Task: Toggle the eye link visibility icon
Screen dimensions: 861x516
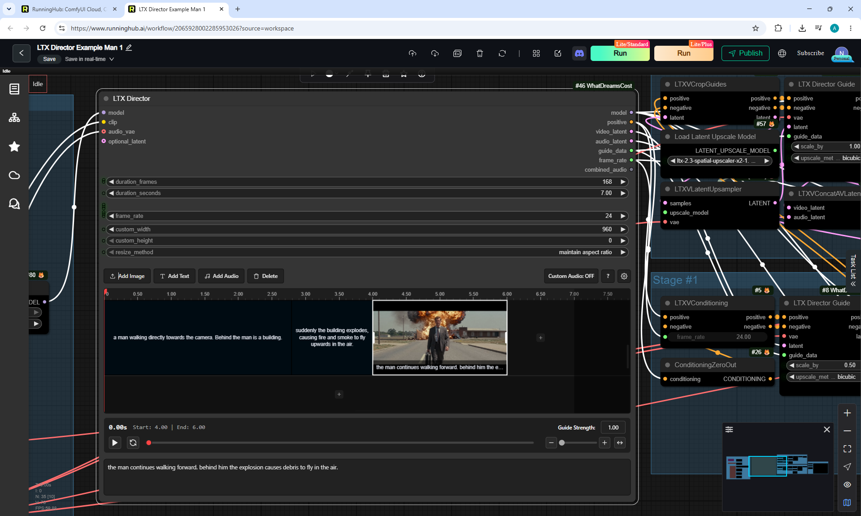Action: tap(847, 485)
